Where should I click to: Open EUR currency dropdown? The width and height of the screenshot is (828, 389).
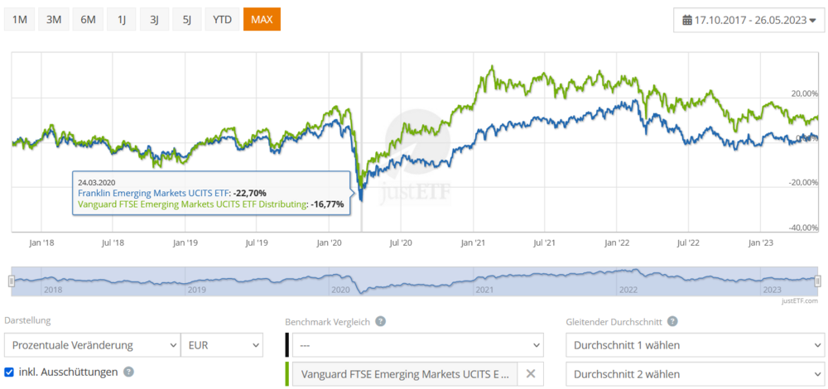click(222, 346)
